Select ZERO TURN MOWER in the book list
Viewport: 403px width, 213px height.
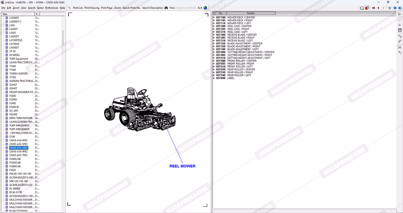[x=21, y=118]
